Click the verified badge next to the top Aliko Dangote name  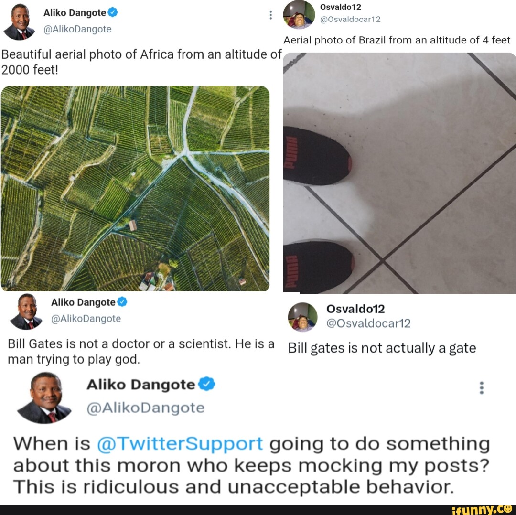point(113,12)
